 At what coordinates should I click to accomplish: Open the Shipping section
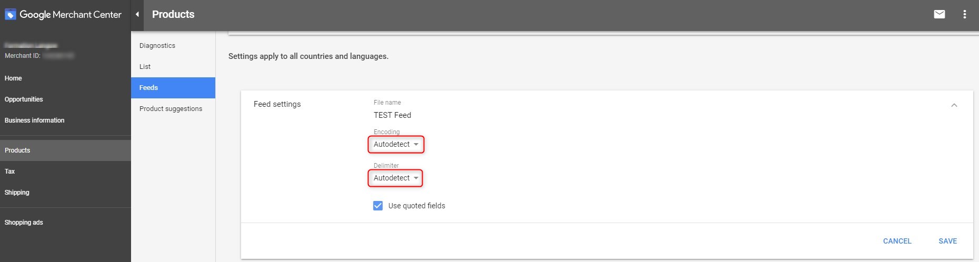coord(17,193)
